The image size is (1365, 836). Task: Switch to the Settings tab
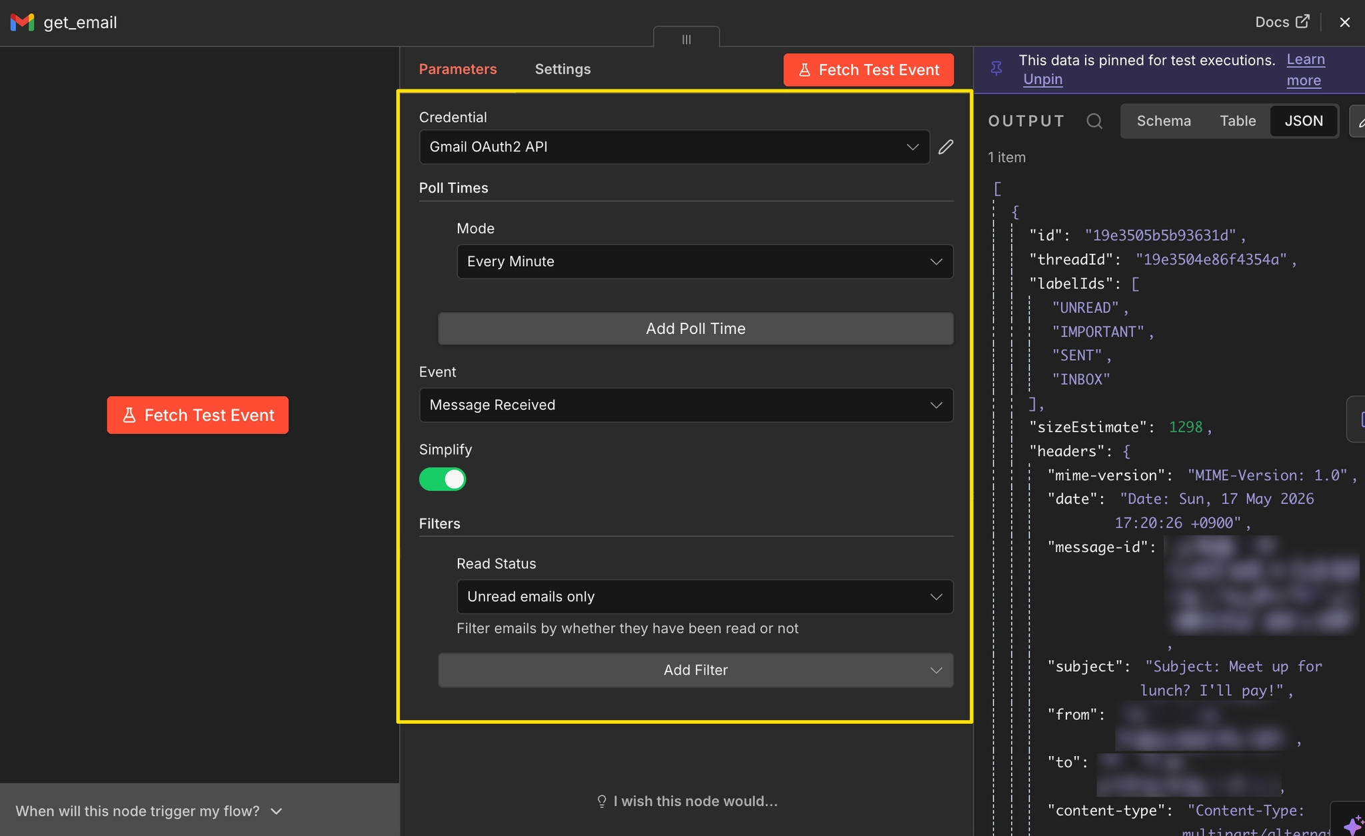(x=563, y=69)
